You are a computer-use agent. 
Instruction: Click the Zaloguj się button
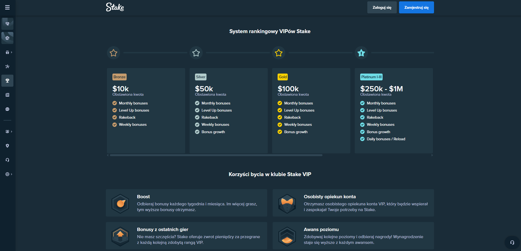382,7
